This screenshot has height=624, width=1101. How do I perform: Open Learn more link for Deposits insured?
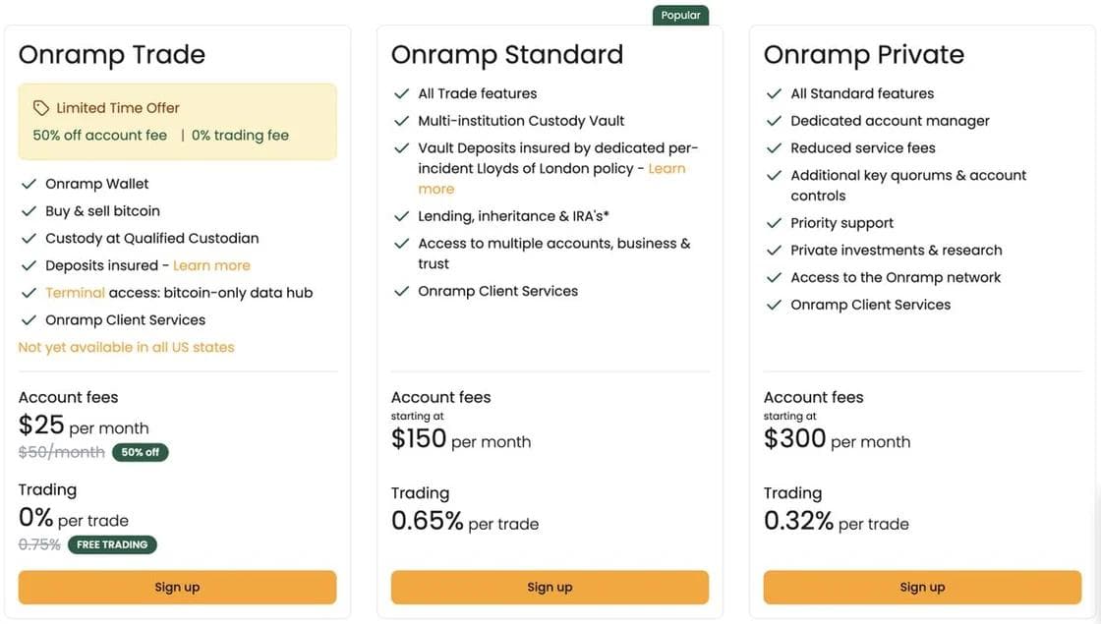coord(211,265)
